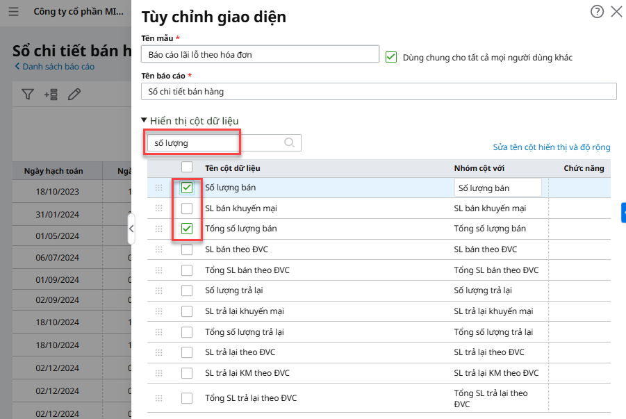Uncheck the Số lượng bán checkbox

point(187,188)
